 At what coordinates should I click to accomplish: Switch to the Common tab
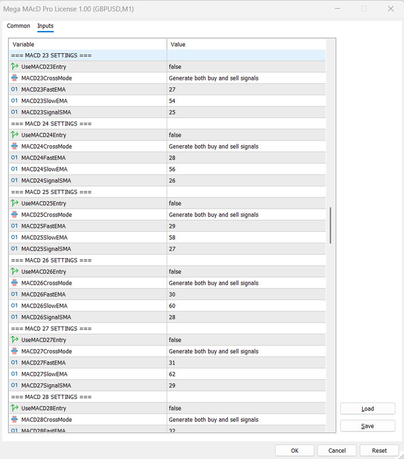coord(18,26)
